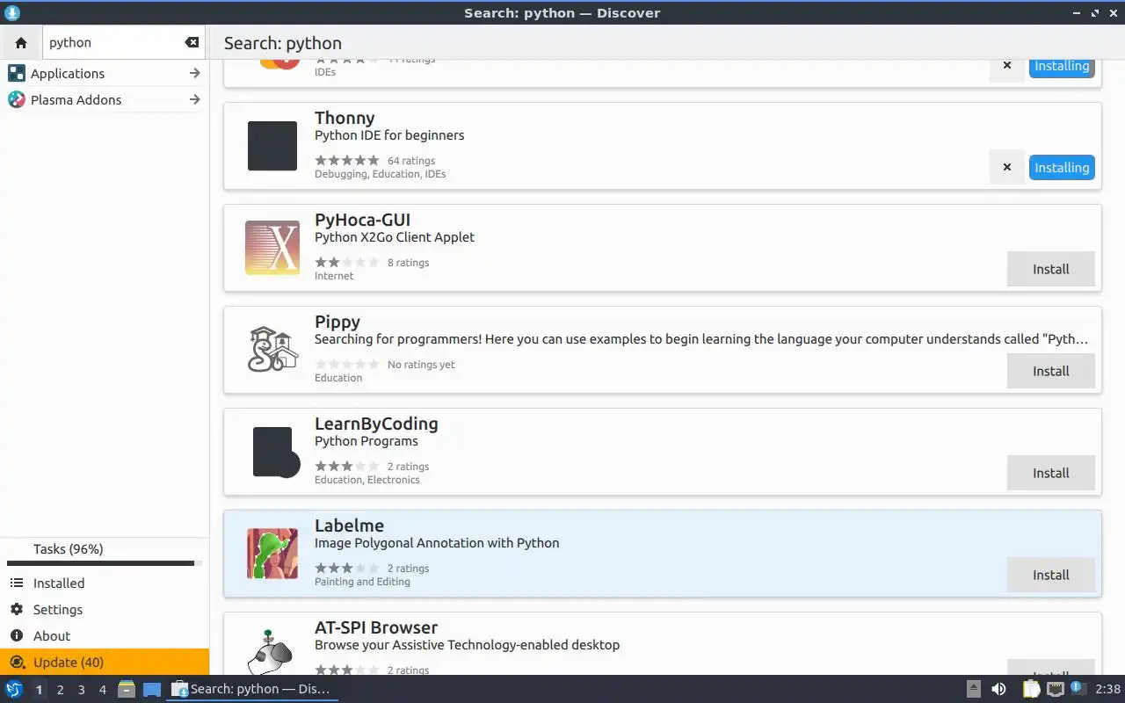Switch to virtual desktop 4
This screenshot has width=1125, height=703.
point(103,690)
